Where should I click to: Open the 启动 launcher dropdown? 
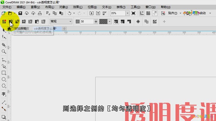[210, 13]
